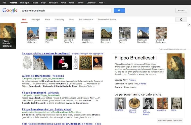The image size is (191, 125).
Task: Open YouTube from the top bar
Action: [53, 3]
